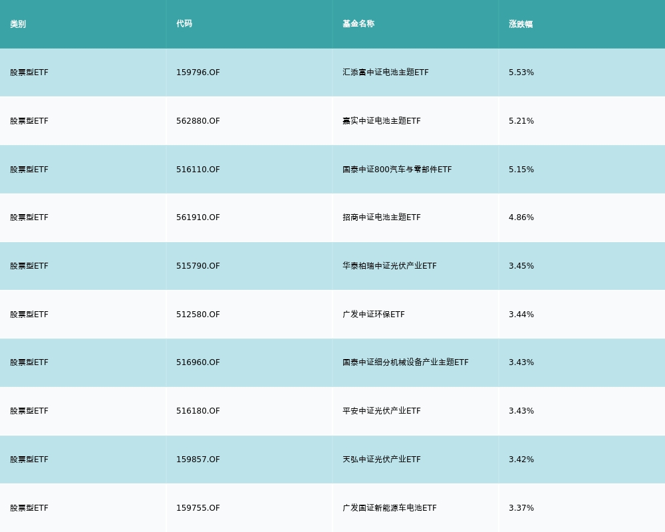Screen dimensions: 665x532
Task: Click fund name 广发国证新能源车电池ETF
Action: 389,508
